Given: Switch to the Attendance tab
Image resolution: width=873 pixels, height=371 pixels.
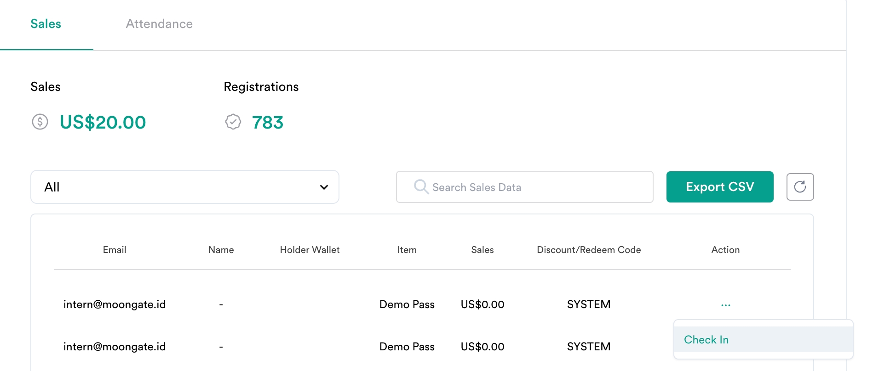Looking at the screenshot, I should pyautogui.click(x=159, y=24).
